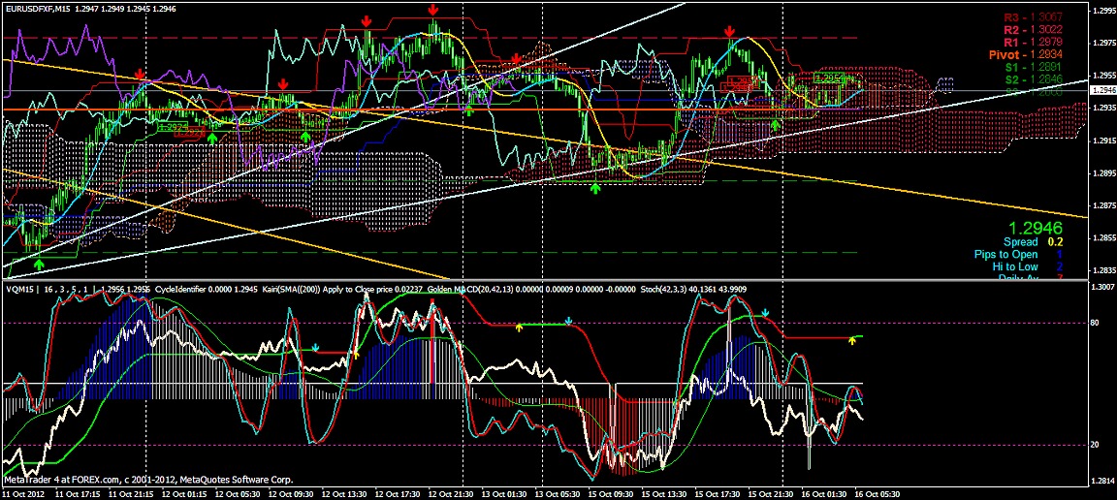Click the Spread 0.2 readout
Image resolution: width=1117 pixels, height=500 pixels.
(x=1034, y=241)
